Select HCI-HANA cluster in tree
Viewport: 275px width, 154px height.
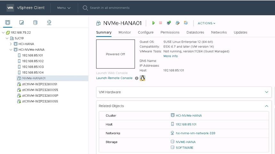26,44
